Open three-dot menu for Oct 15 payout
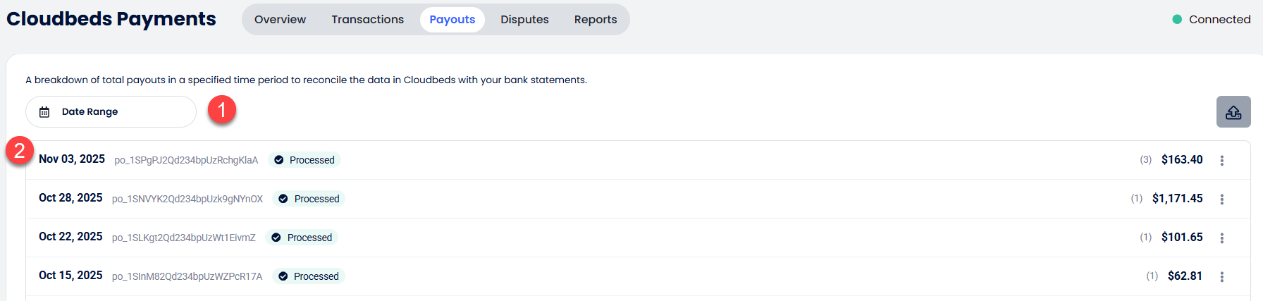1263x301 pixels. click(1221, 277)
